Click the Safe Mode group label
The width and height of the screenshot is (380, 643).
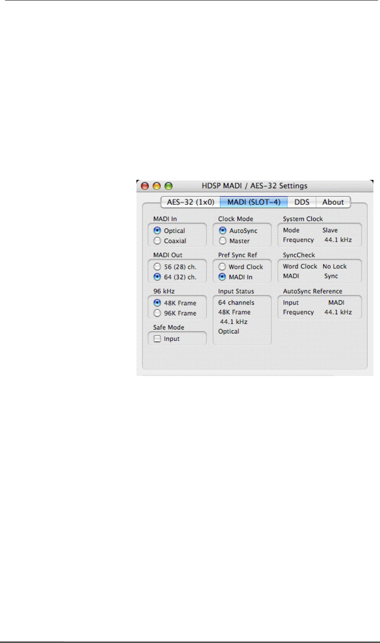point(168,327)
